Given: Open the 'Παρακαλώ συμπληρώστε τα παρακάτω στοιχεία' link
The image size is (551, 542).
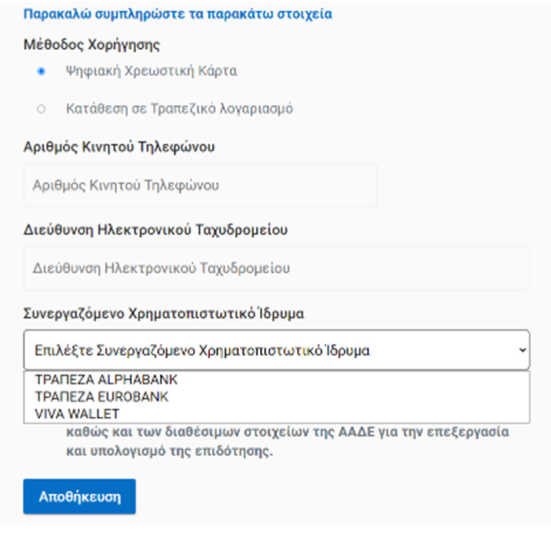Looking at the screenshot, I should click(176, 13).
